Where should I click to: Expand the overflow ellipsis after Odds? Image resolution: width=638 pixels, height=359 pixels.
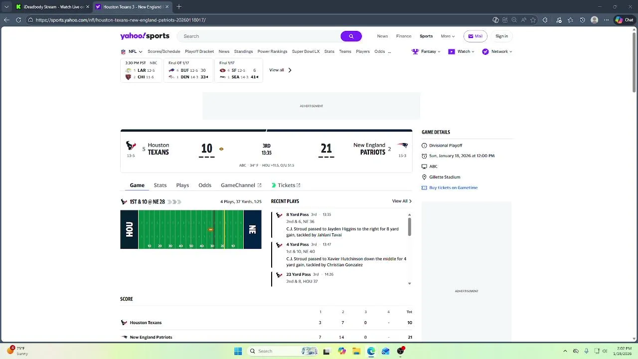[389, 51]
